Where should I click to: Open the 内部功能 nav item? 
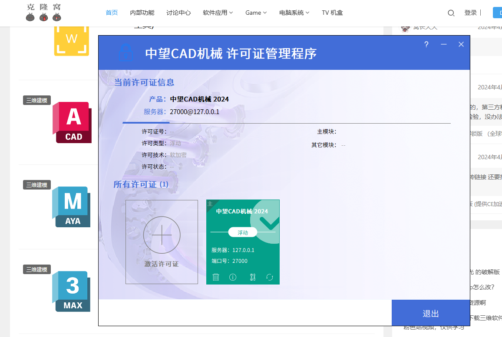[142, 13]
